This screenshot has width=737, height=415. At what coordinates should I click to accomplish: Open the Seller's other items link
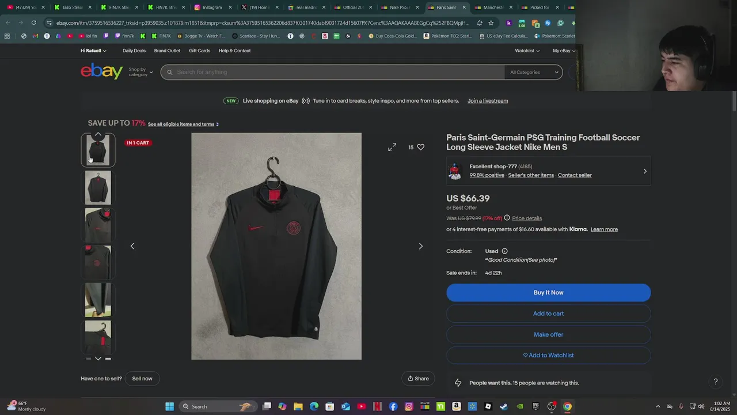531,175
